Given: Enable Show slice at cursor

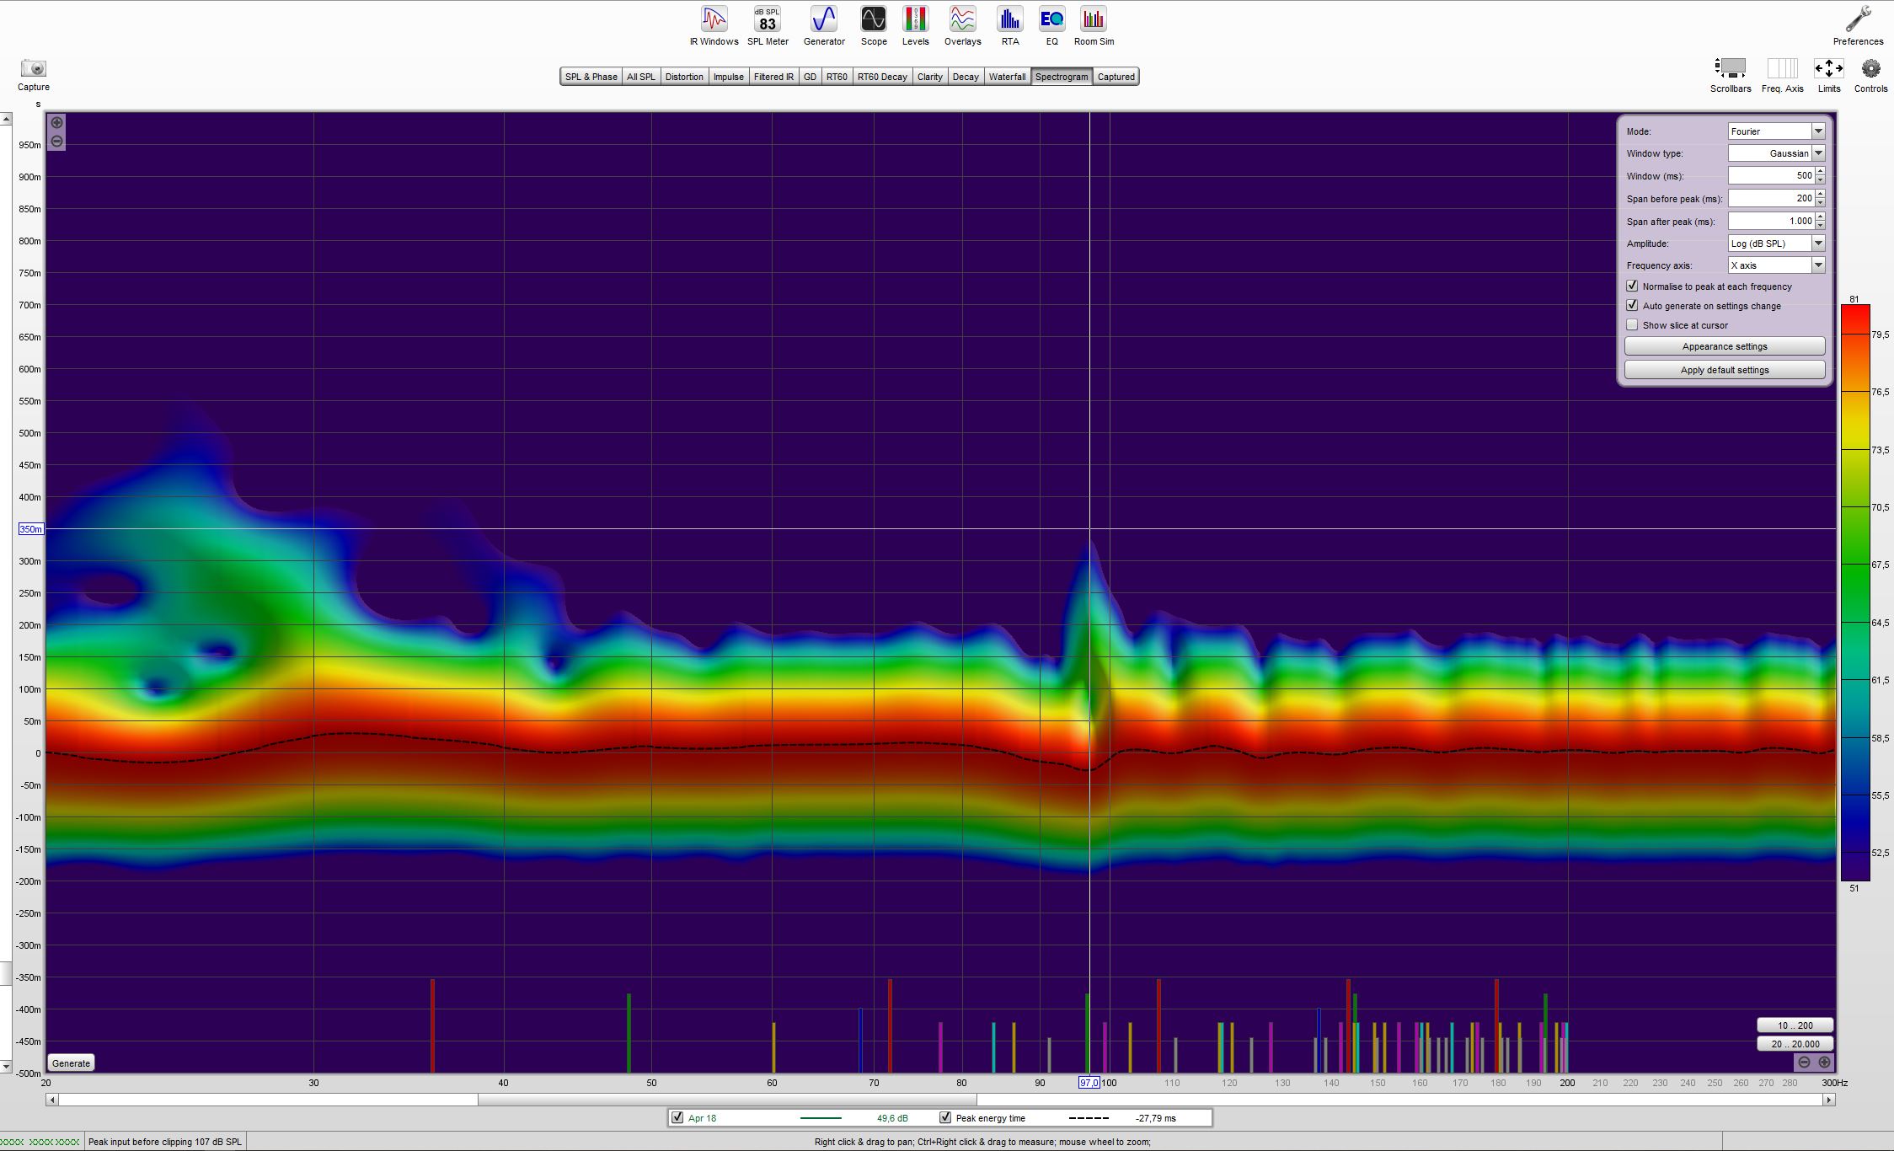Looking at the screenshot, I should click(1633, 325).
